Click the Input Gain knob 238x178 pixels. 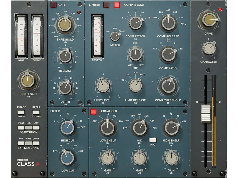pyautogui.click(x=28, y=80)
